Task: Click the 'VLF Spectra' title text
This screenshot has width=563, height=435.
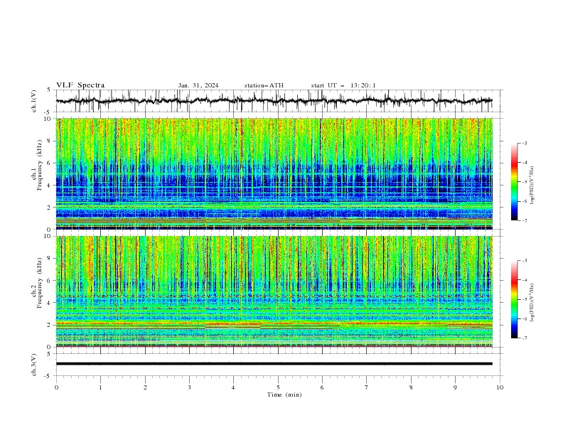Action: pyautogui.click(x=80, y=85)
